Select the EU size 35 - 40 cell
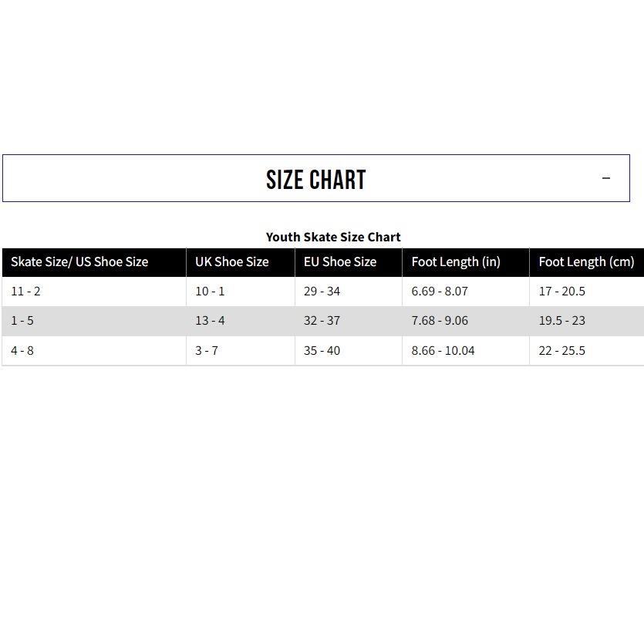 322,351
